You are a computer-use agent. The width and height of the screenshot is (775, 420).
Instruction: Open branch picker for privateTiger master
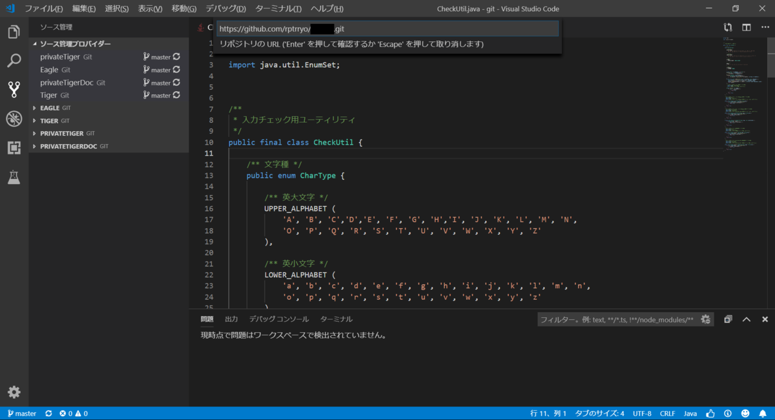click(x=157, y=57)
